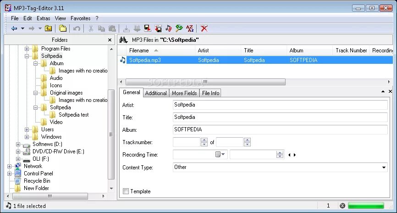Click the folder tree vertical scrollbar
The image size is (397, 213).
(111, 135)
